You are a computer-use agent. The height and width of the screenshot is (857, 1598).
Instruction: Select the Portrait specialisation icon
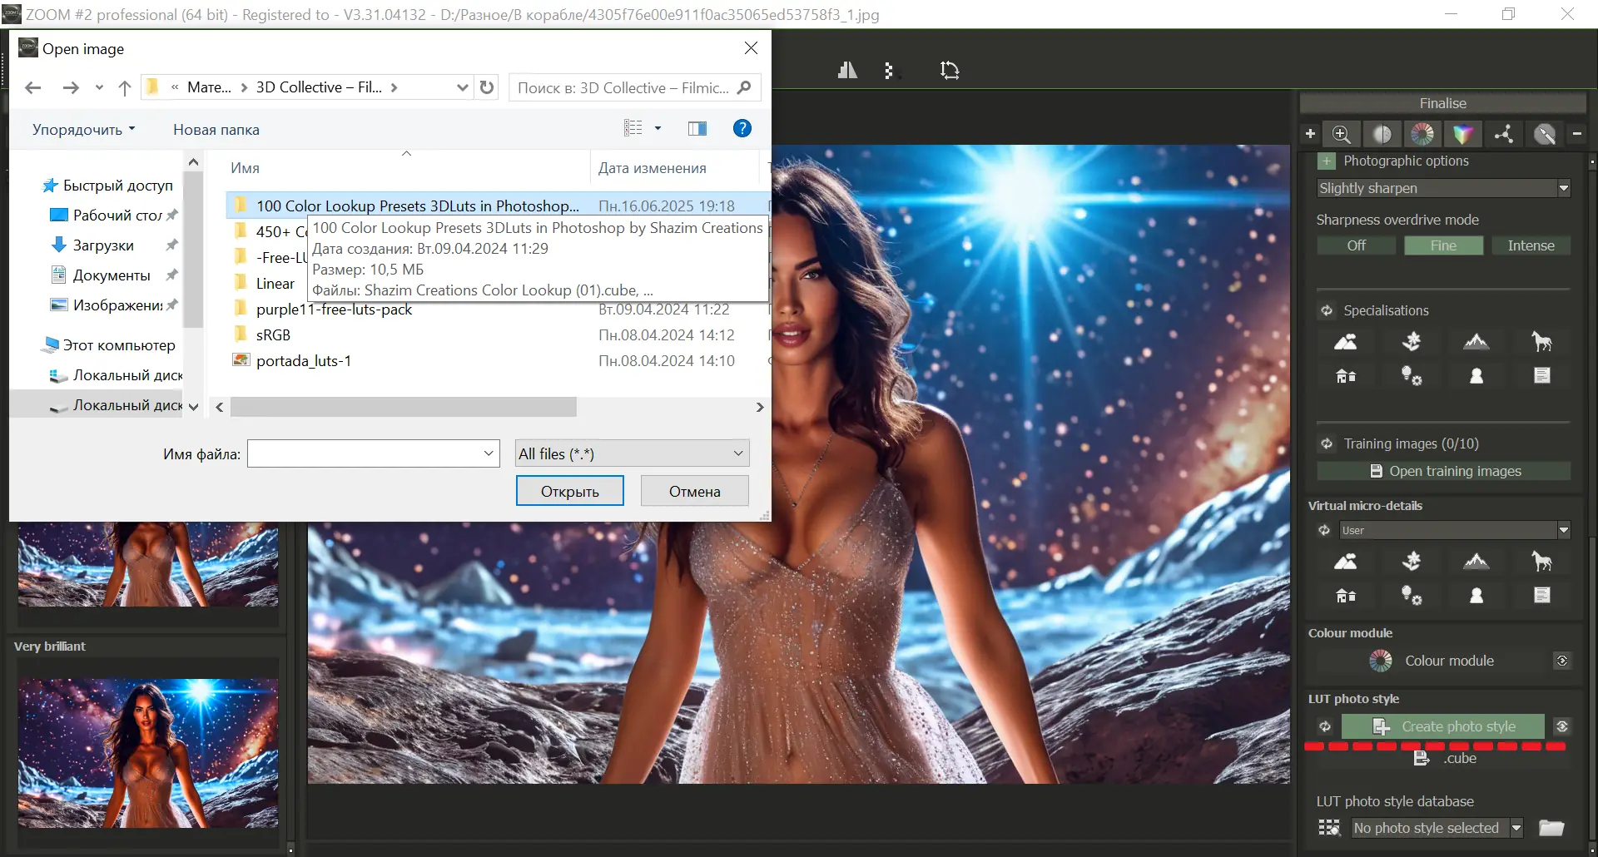pyautogui.click(x=1476, y=375)
